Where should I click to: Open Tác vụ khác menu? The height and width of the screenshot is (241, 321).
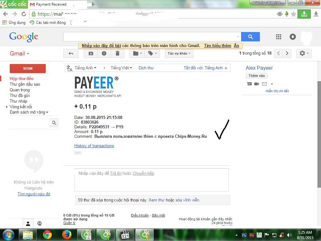point(179,53)
